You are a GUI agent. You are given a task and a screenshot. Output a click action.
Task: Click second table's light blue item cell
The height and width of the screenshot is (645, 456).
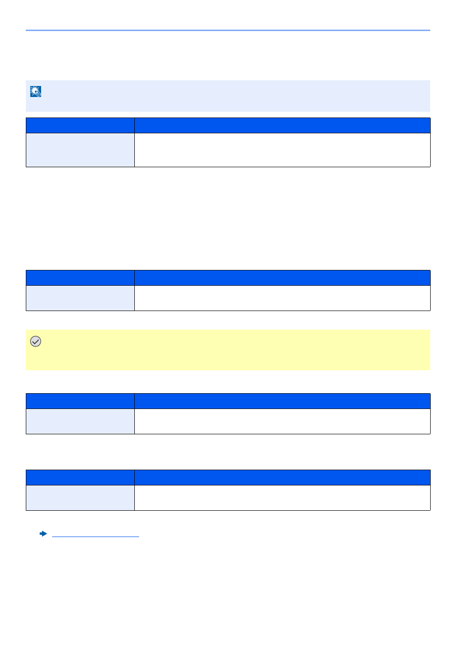click(80, 298)
